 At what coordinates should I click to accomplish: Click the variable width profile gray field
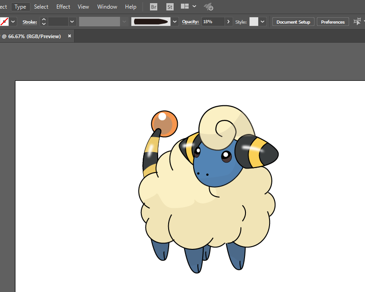100,22
